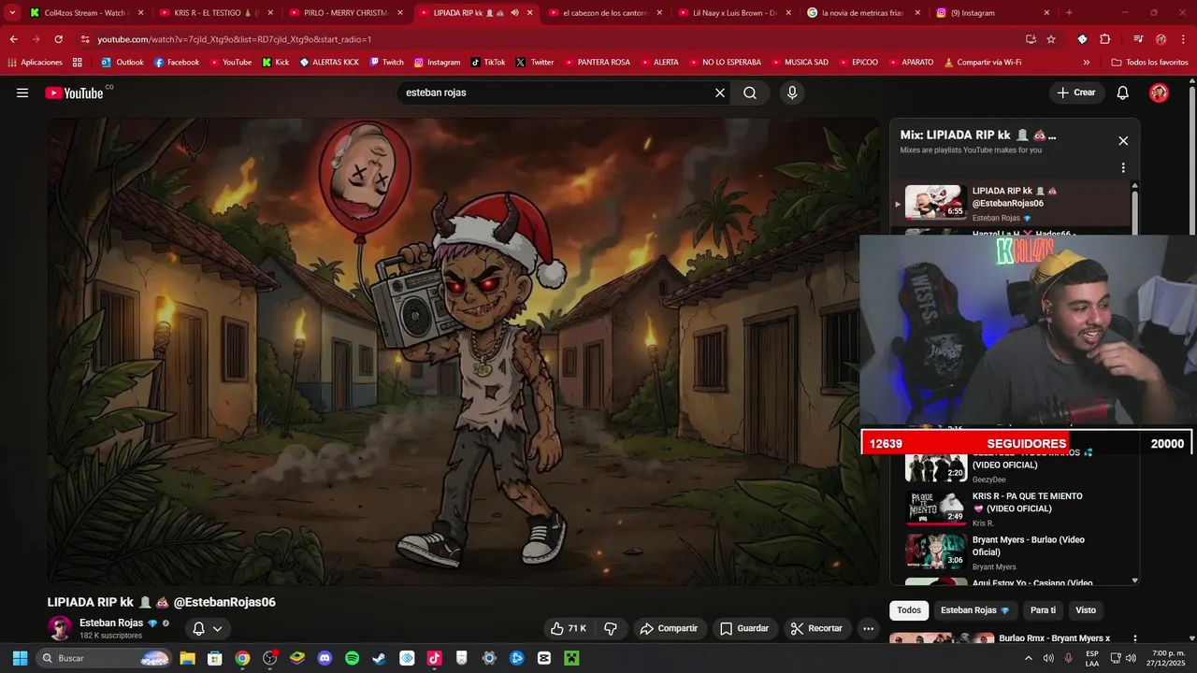Open PANTERA ROSA bookmark
The image size is (1197, 673).
(x=597, y=63)
